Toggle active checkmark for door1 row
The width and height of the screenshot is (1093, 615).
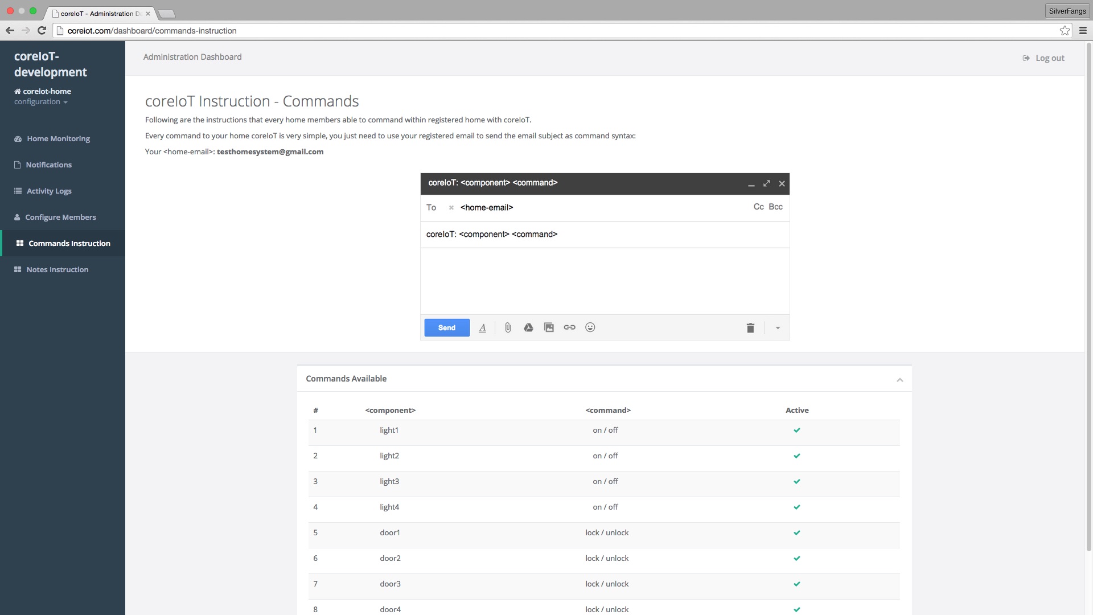(797, 533)
